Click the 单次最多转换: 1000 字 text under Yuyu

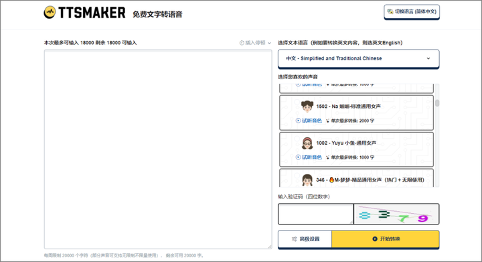click(x=353, y=157)
